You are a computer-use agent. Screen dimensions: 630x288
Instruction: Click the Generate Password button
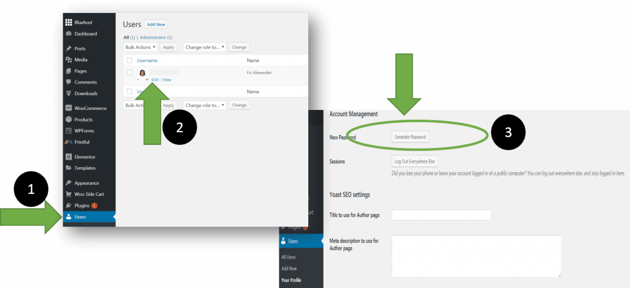point(410,137)
